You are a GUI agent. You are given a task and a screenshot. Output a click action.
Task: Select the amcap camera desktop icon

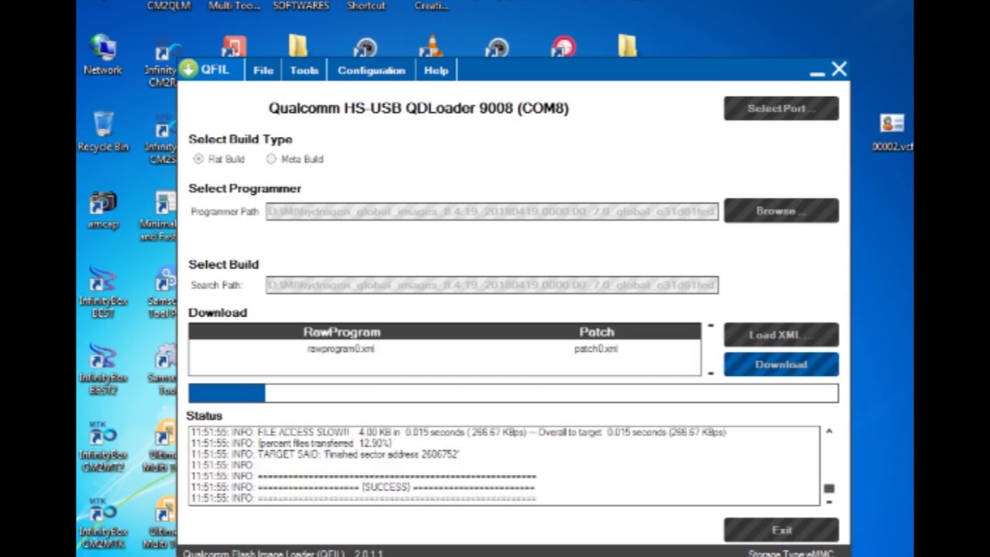click(x=103, y=210)
